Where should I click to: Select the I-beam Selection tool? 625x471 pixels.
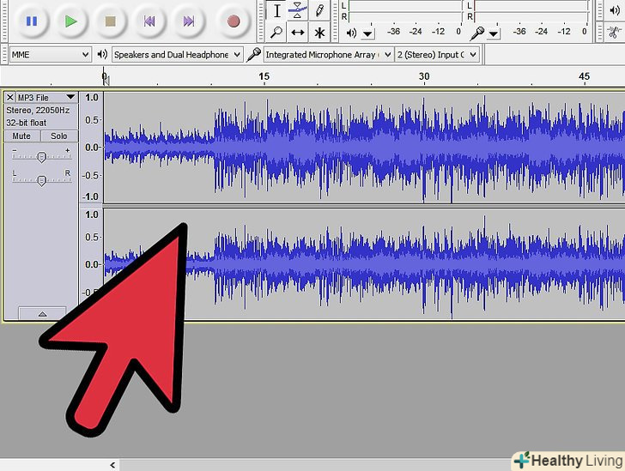[276, 11]
